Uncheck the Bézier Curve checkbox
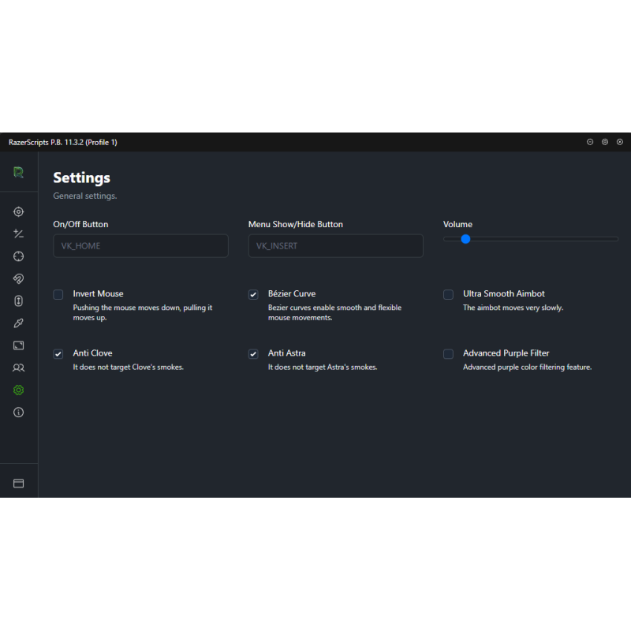The image size is (631, 631). tap(253, 294)
